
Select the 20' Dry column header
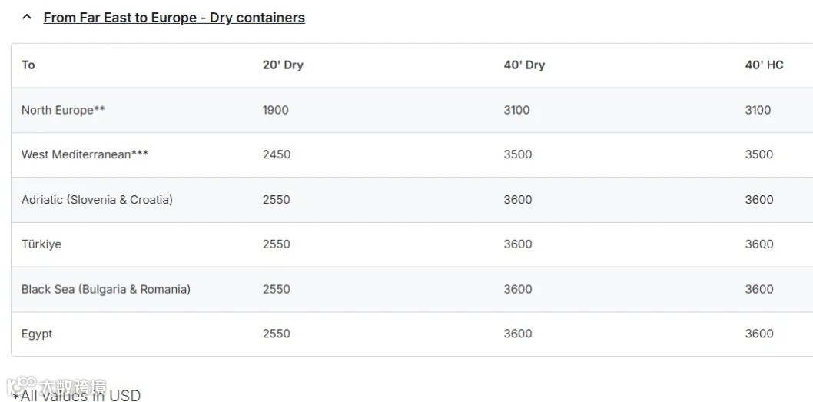click(283, 65)
